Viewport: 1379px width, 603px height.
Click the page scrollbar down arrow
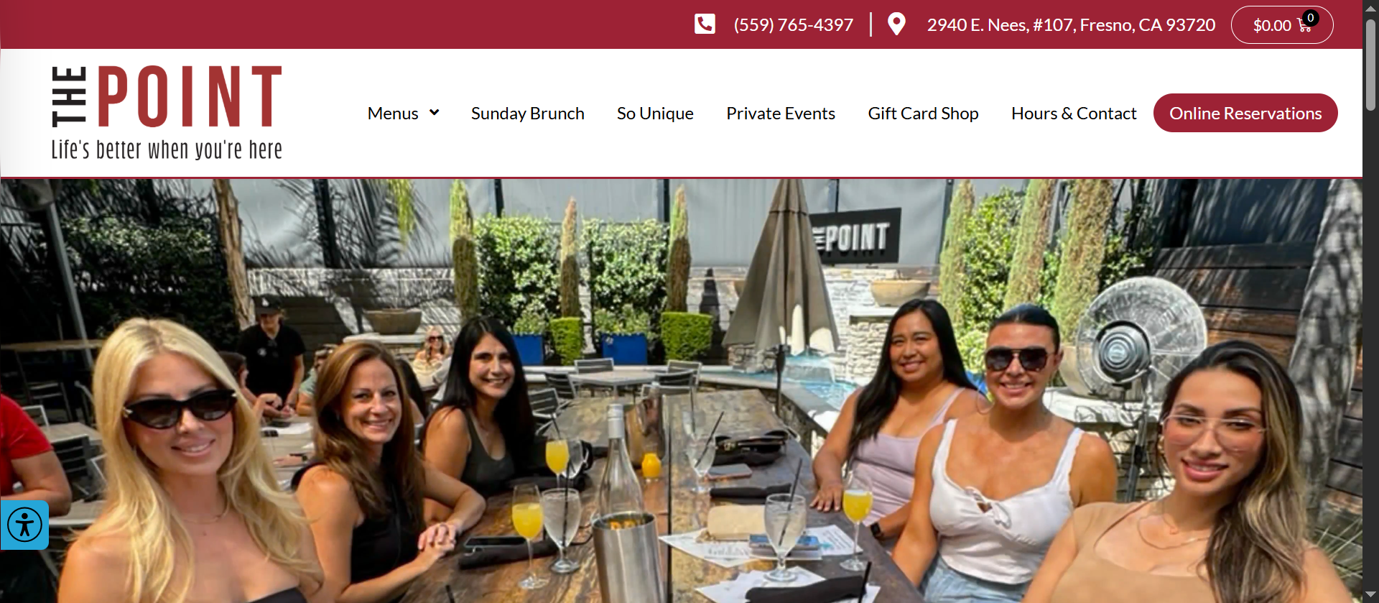[x=1370, y=595]
